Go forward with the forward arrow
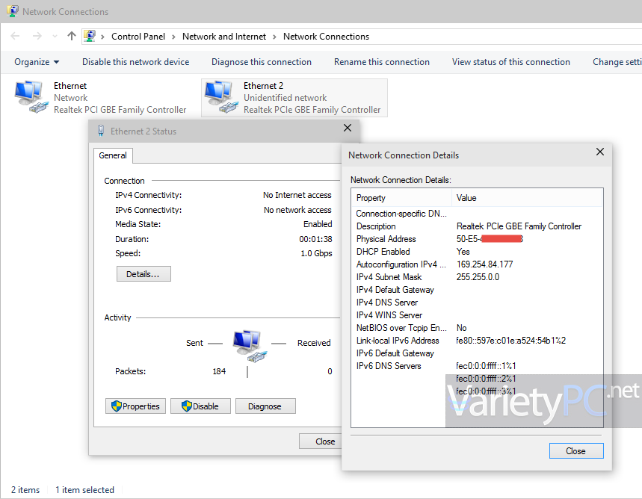The height and width of the screenshot is (499, 642). 37,37
